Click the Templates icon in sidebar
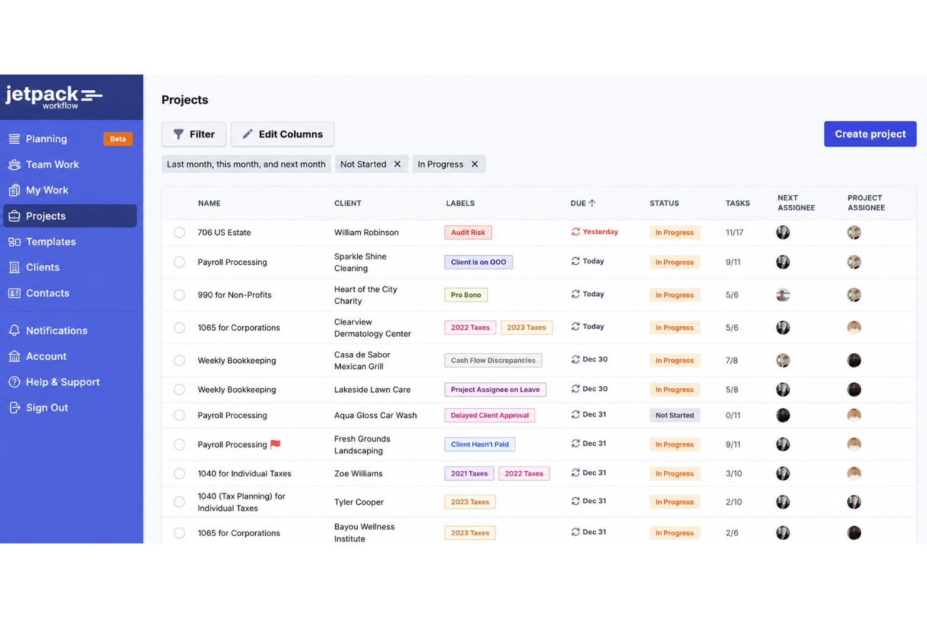Viewport: 927px width, 618px height. (x=14, y=242)
